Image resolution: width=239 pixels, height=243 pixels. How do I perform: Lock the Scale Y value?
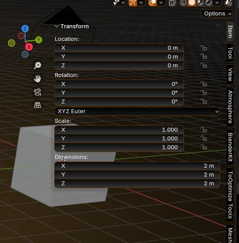pyautogui.click(x=204, y=138)
